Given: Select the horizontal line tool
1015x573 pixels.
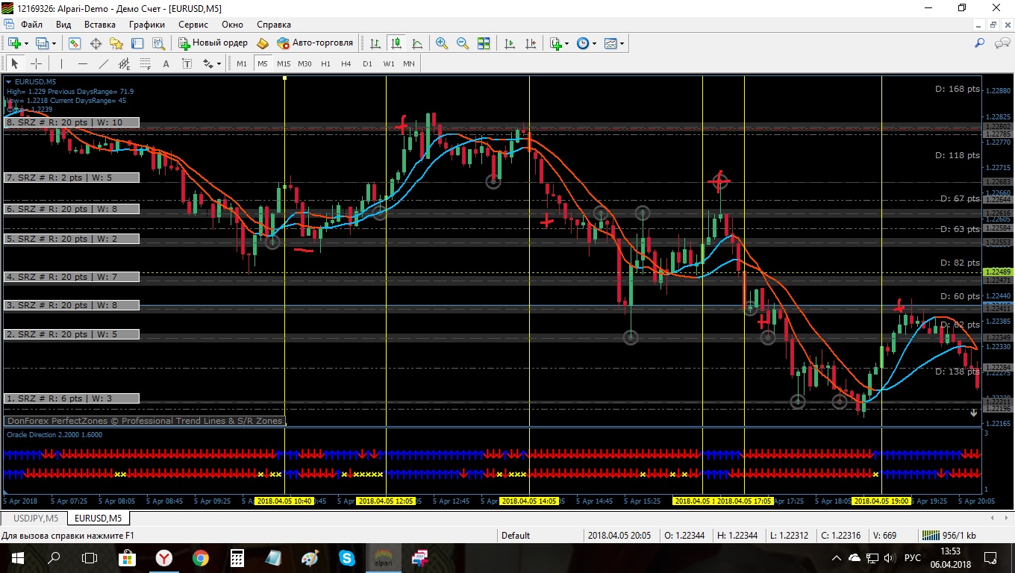Looking at the screenshot, I should pos(82,63).
